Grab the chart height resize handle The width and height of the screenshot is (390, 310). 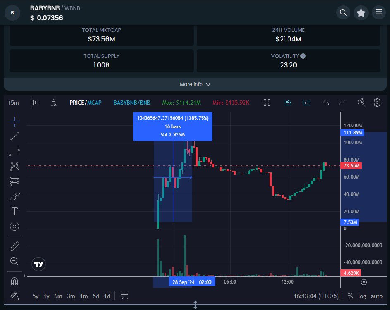[195, 305]
